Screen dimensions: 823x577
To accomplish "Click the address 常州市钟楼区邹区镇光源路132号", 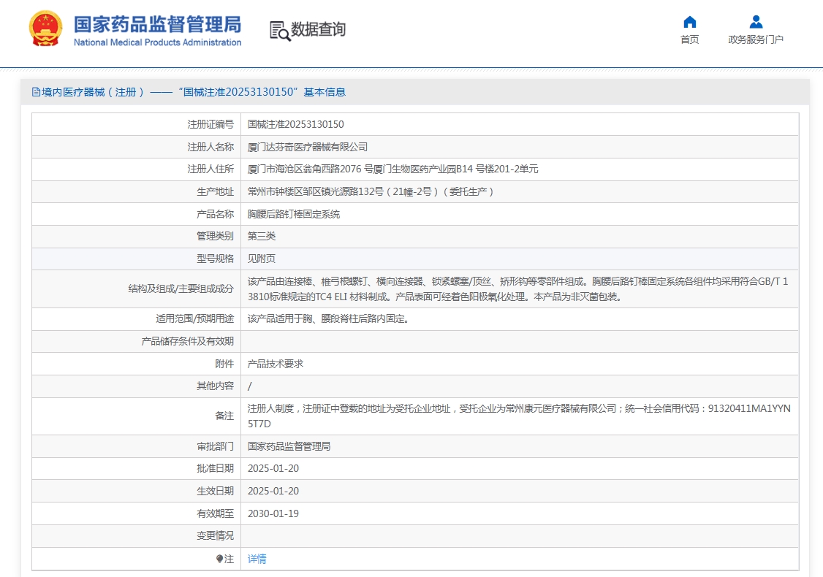I will [x=371, y=191].
